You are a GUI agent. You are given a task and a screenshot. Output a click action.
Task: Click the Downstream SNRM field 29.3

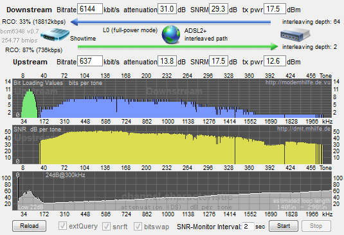click(x=219, y=9)
